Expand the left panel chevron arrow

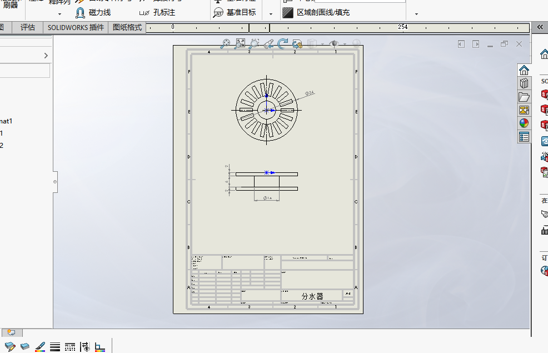(46, 56)
